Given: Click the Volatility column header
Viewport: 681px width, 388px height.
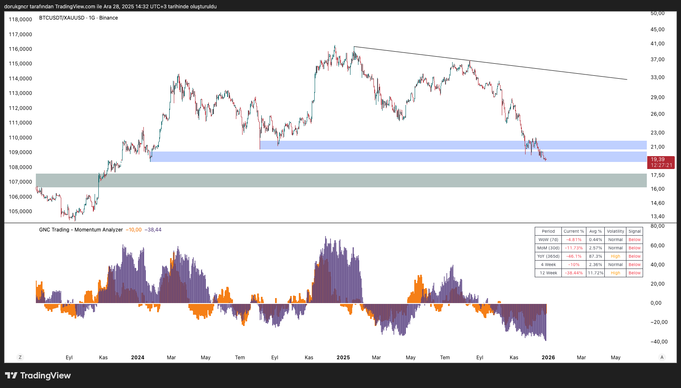Looking at the screenshot, I should 615,231.
